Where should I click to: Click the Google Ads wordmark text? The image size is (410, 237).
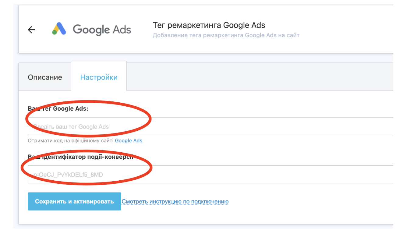pos(102,30)
